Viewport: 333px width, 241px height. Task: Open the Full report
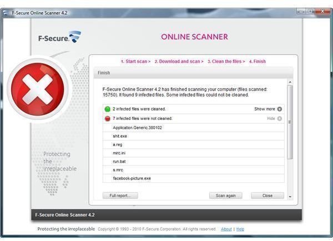(120, 195)
